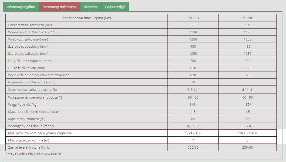The height and width of the screenshot is (162, 286).
Task: Click the 460* weight value cell
Action: click(247, 105)
